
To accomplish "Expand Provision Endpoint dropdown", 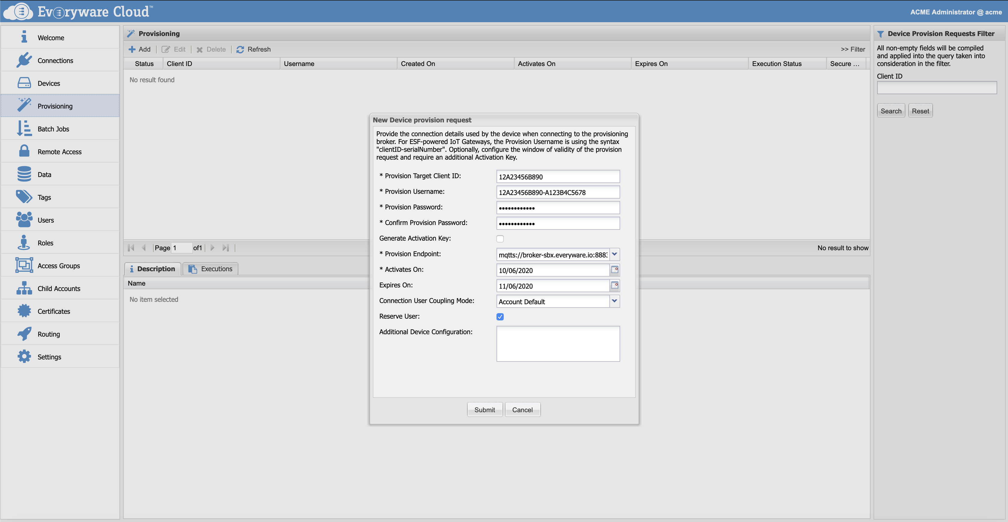I will click(614, 254).
